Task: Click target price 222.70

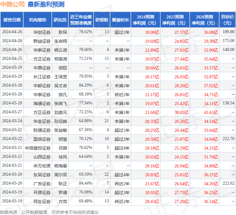Action: [228, 139]
